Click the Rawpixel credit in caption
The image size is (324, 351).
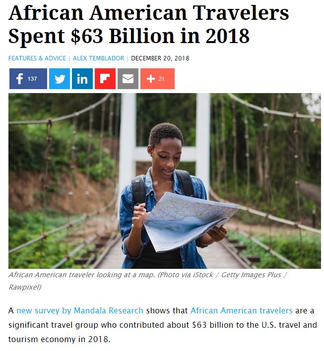tap(25, 287)
